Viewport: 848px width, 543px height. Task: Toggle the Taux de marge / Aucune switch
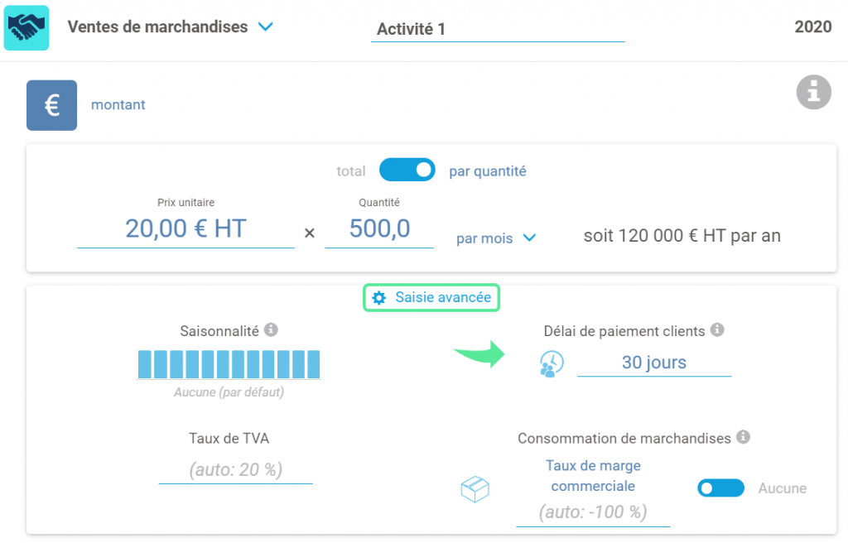coord(720,488)
